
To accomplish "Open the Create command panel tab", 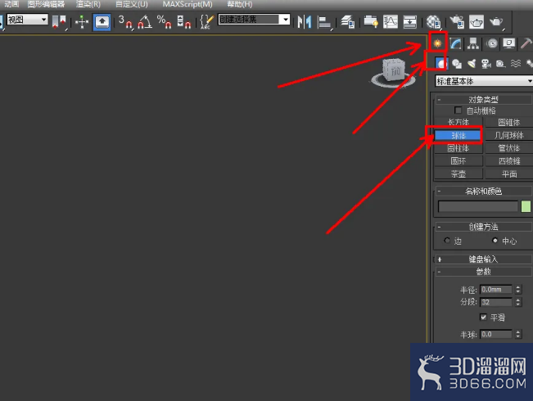I will (x=437, y=43).
